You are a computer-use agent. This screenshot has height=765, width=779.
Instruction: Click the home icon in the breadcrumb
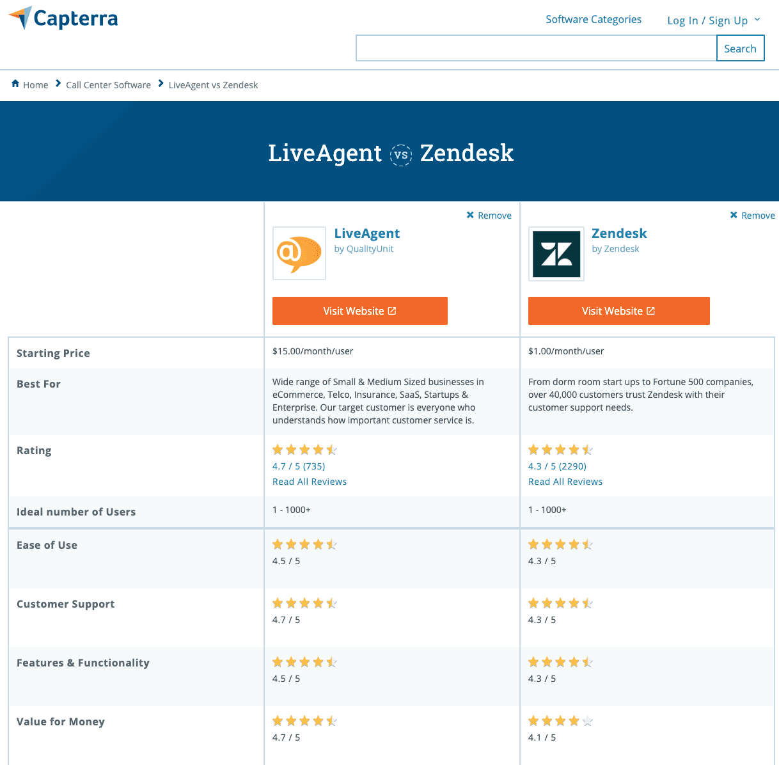pyautogui.click(x=15, y=84)
